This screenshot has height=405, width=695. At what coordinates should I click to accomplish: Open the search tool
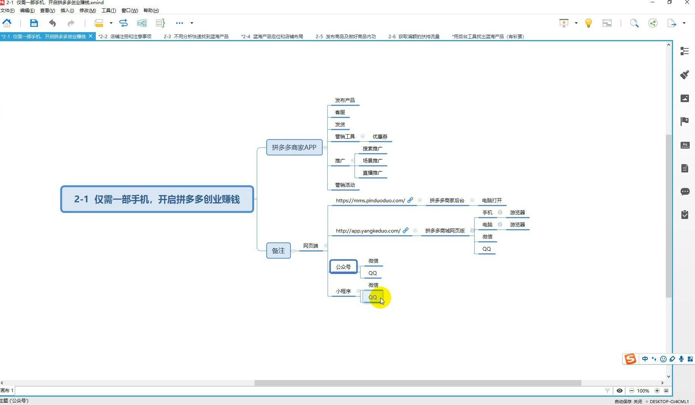(634, 23)
